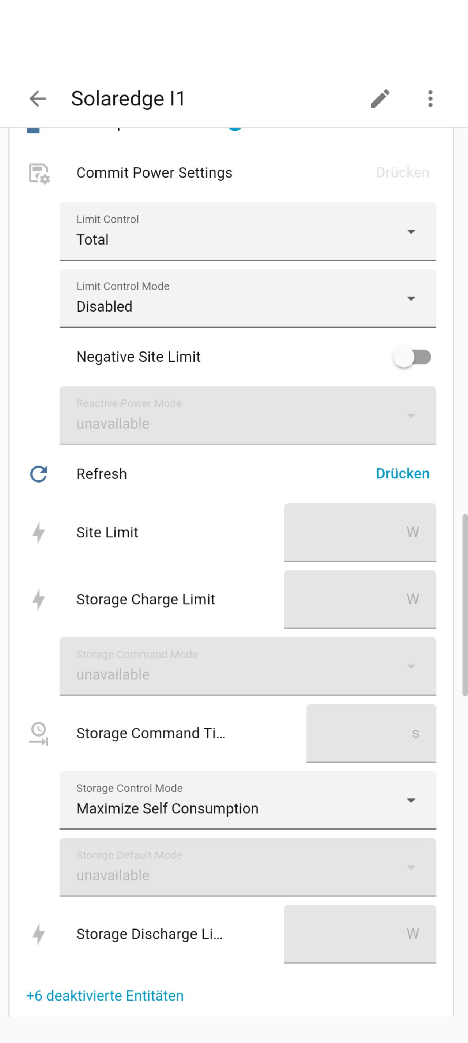Image resolution: width=468 pixels, height=1043 pixels.
Task: Click the Refresh circular arrow icon
Action: (x=39, y=474)
